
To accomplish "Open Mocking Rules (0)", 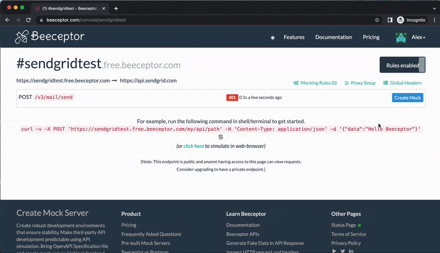I will [315, 82].
